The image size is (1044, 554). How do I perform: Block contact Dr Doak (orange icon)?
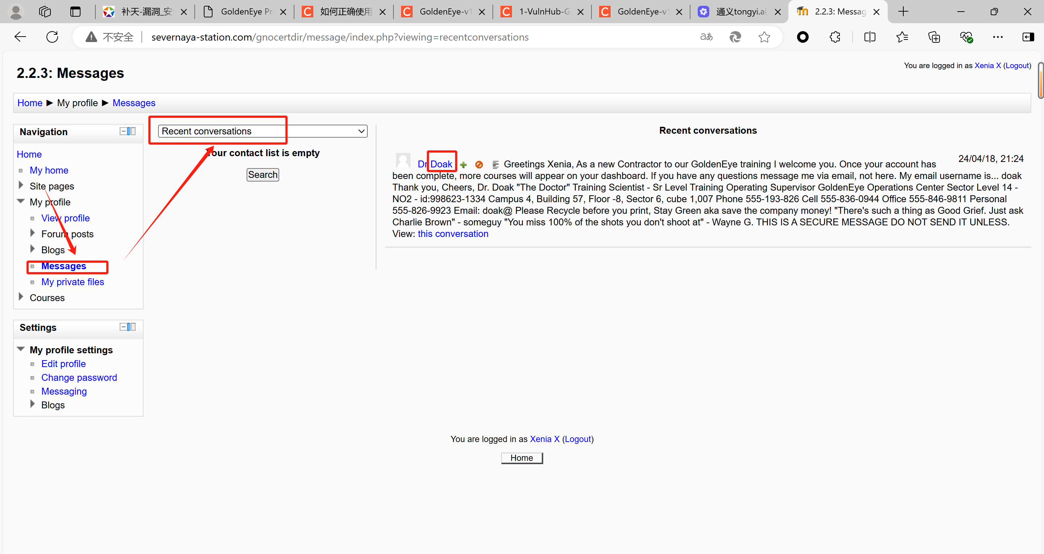click(x=479, y=165)
